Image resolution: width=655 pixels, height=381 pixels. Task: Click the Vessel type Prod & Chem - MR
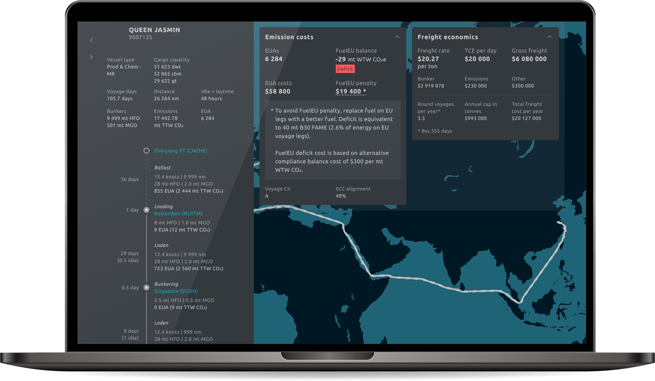124,70
